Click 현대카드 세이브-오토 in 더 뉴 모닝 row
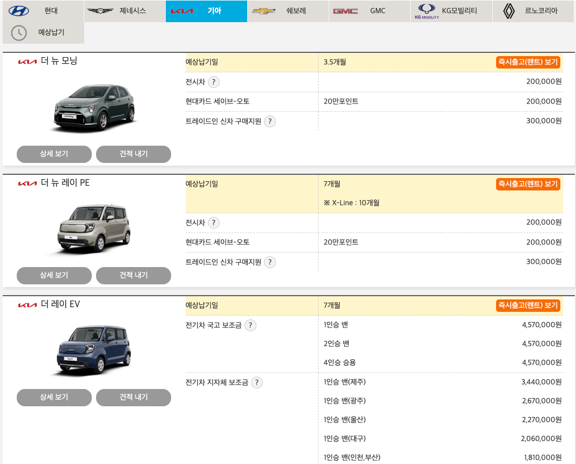Viewport: 576px width, 464px height. (218, 101)
